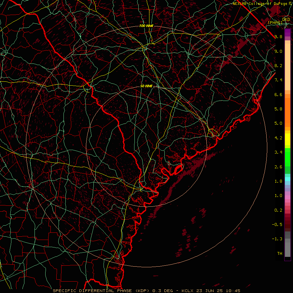Screen dimensions: 293x293
Task: Pick the light peach swatch near 8.2
Action: click(287, 67)
